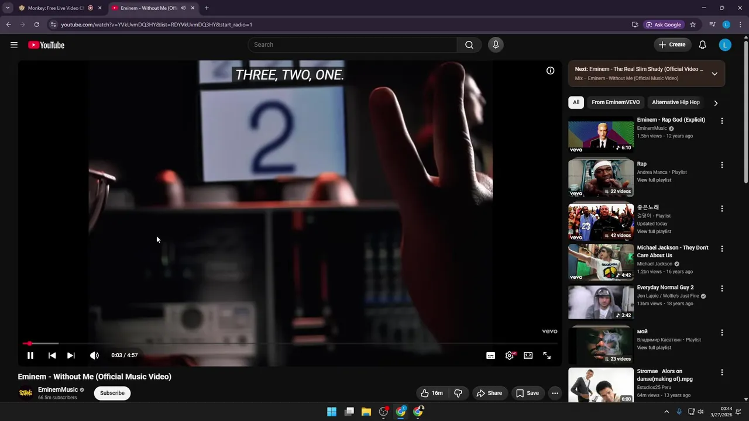Open the tab search dropdown
Image resolution: width=749 pixels, height=421 pixels.
point(8,8)
